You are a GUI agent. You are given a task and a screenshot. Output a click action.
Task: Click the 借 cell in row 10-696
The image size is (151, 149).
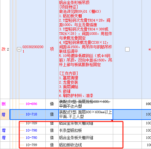click(x=52, y=104)
